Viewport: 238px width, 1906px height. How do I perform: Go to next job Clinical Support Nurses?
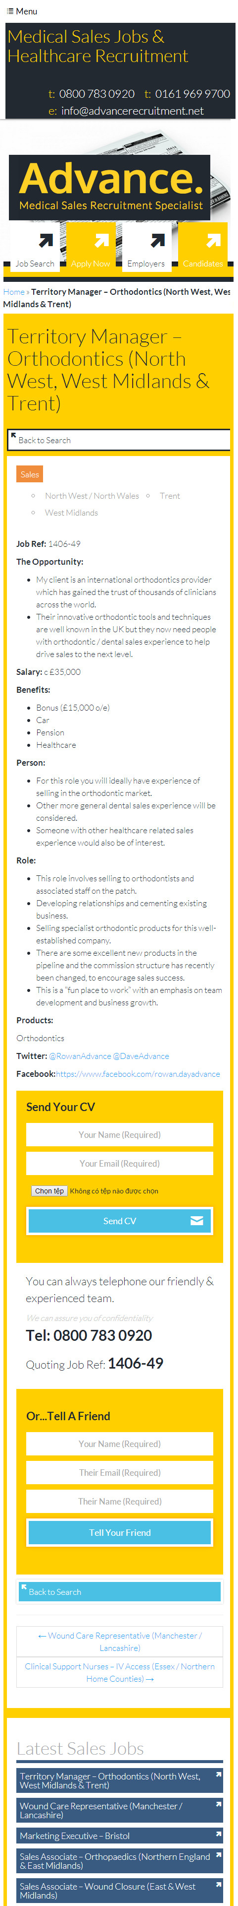pos(119,1672)
